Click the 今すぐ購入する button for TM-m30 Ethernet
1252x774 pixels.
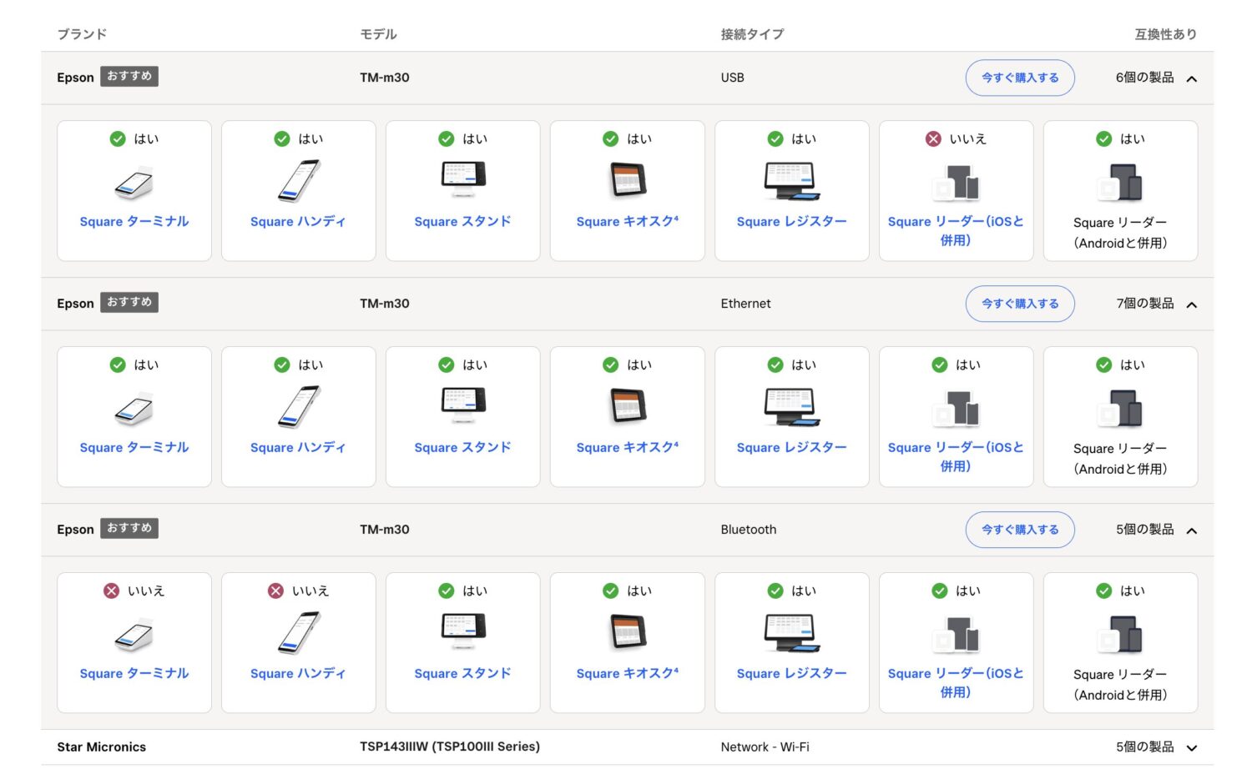coord(1020,304)
